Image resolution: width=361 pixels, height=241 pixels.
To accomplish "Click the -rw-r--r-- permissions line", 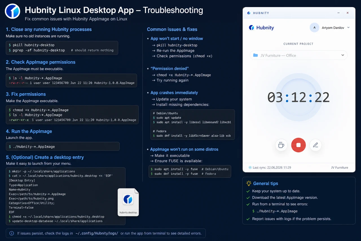I will pos(72,83).
